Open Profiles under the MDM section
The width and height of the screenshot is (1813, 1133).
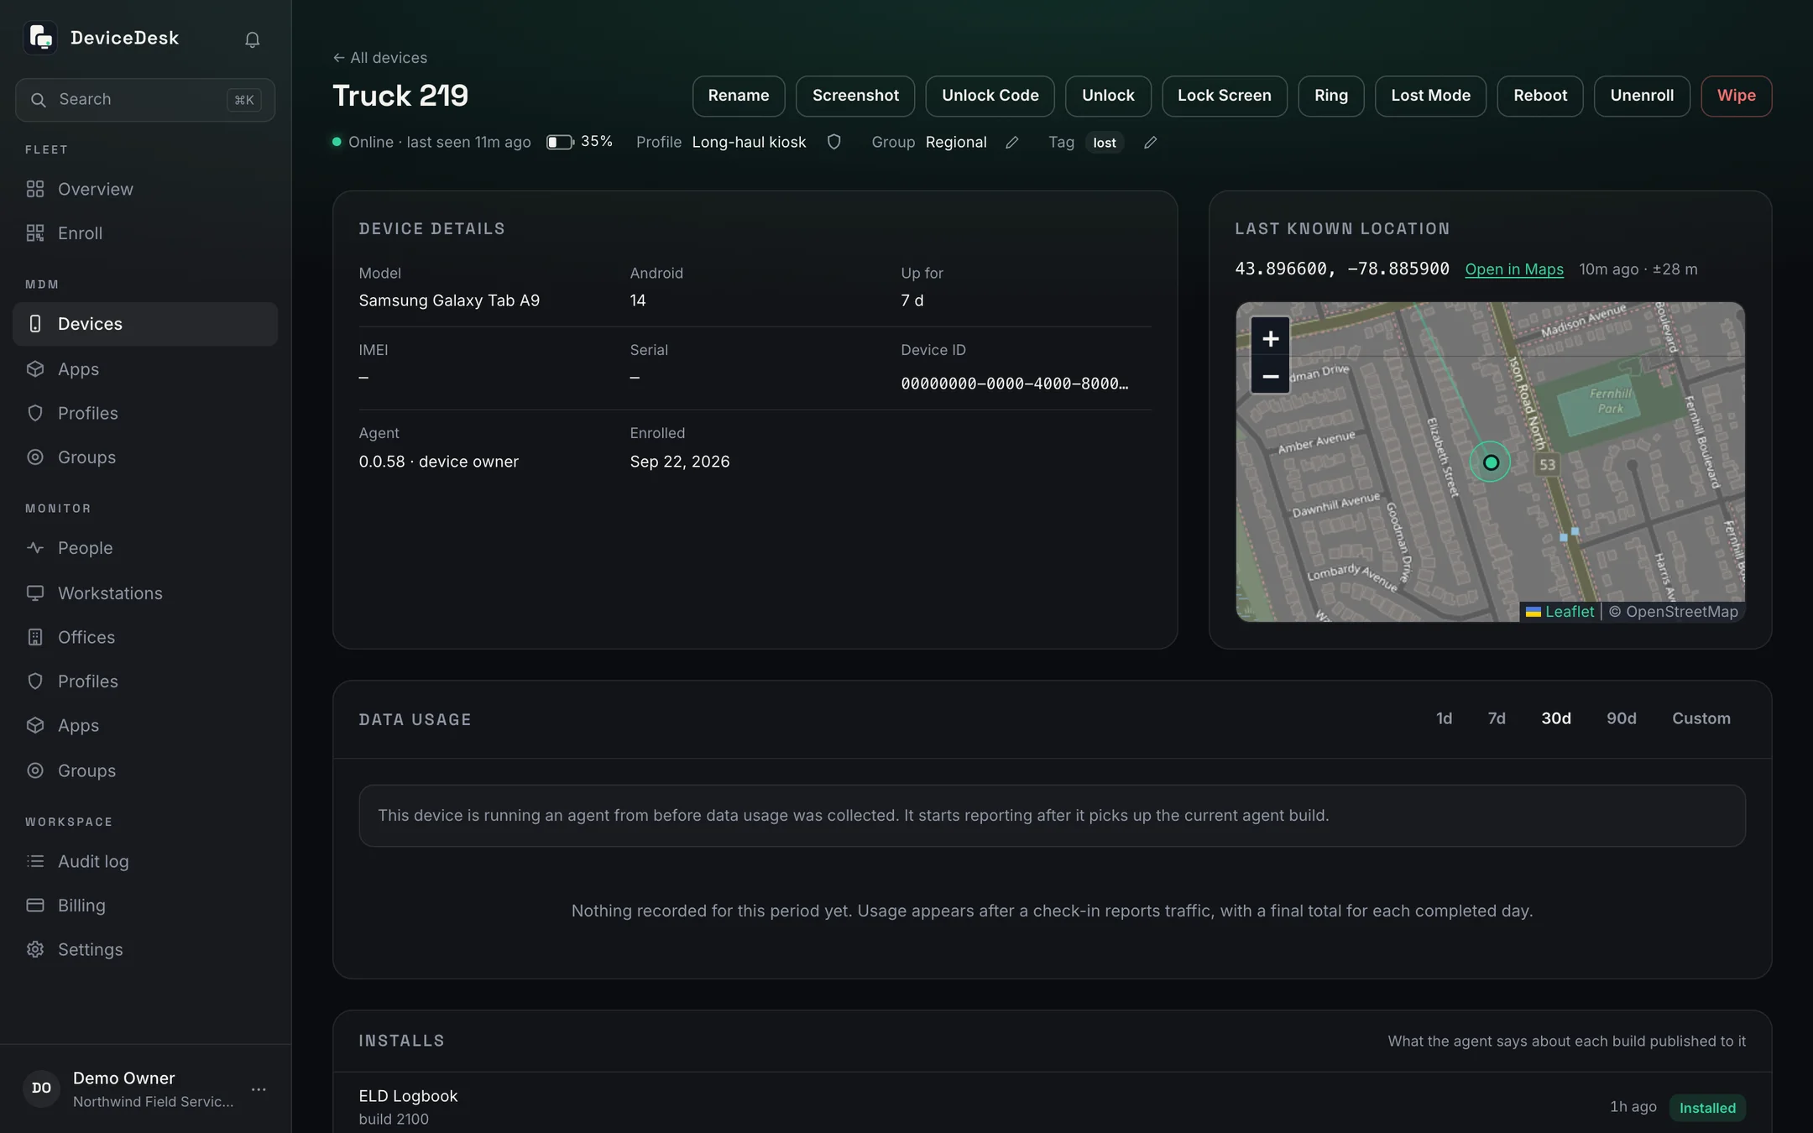[x=145, y=413]
